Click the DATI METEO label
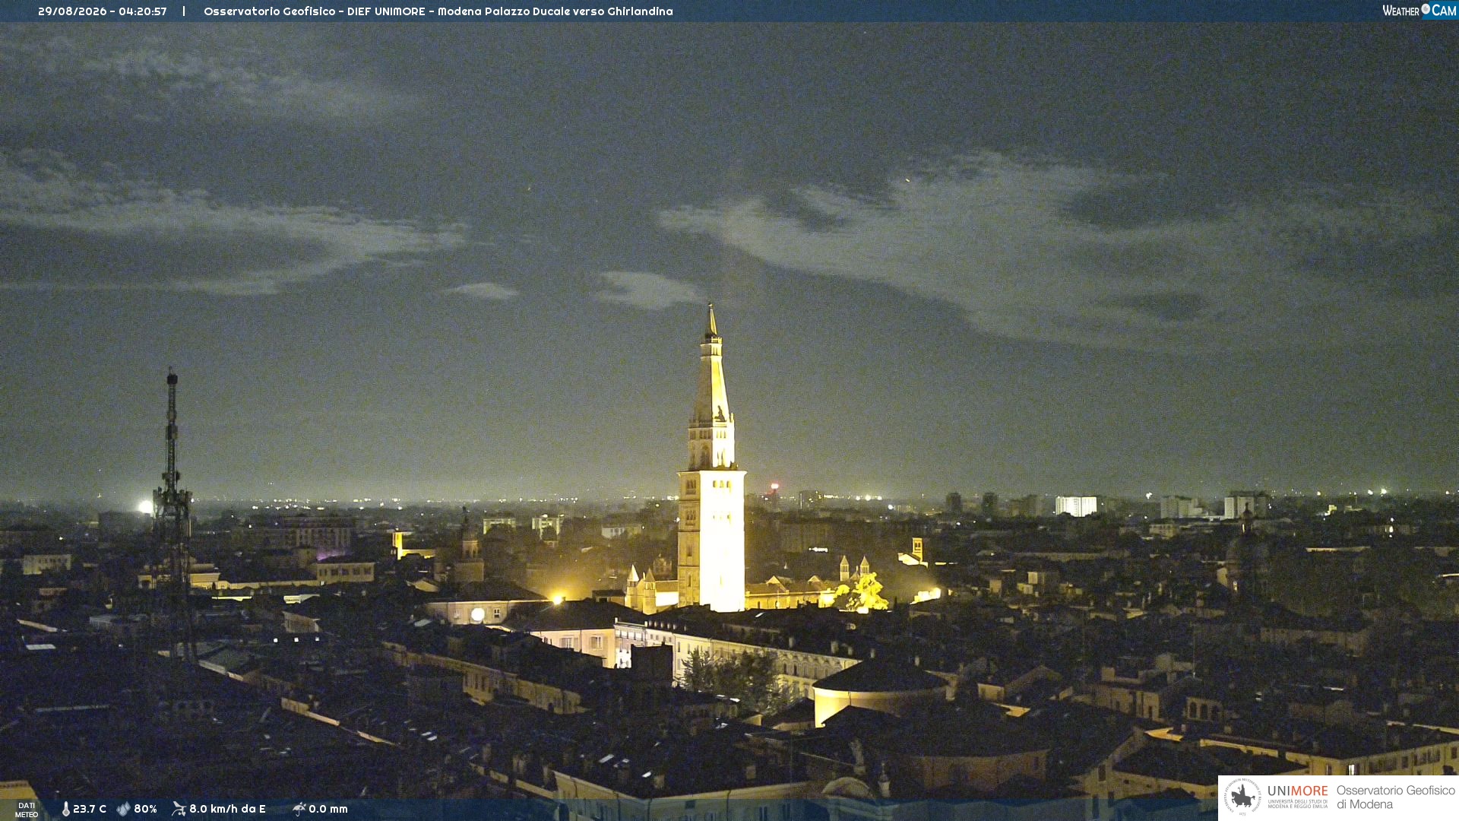The width and height of the screenshot is (1459, 821). click(x=27, y=810)
